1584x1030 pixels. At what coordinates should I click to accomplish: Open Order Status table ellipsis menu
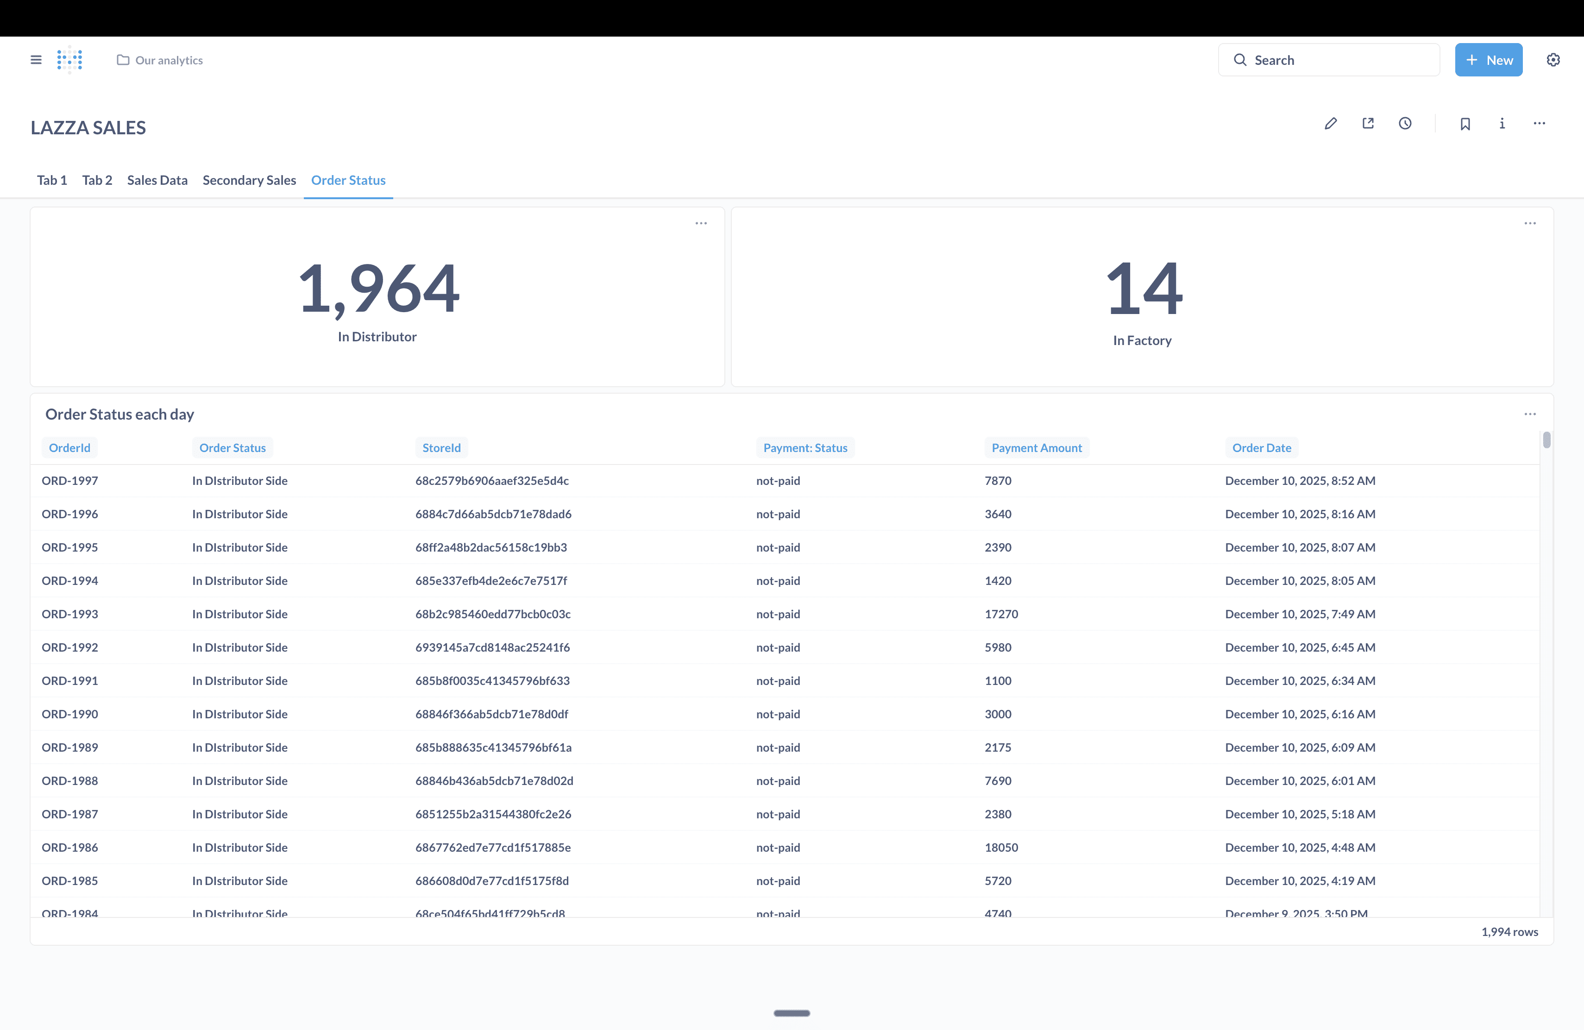(1530, 414)
